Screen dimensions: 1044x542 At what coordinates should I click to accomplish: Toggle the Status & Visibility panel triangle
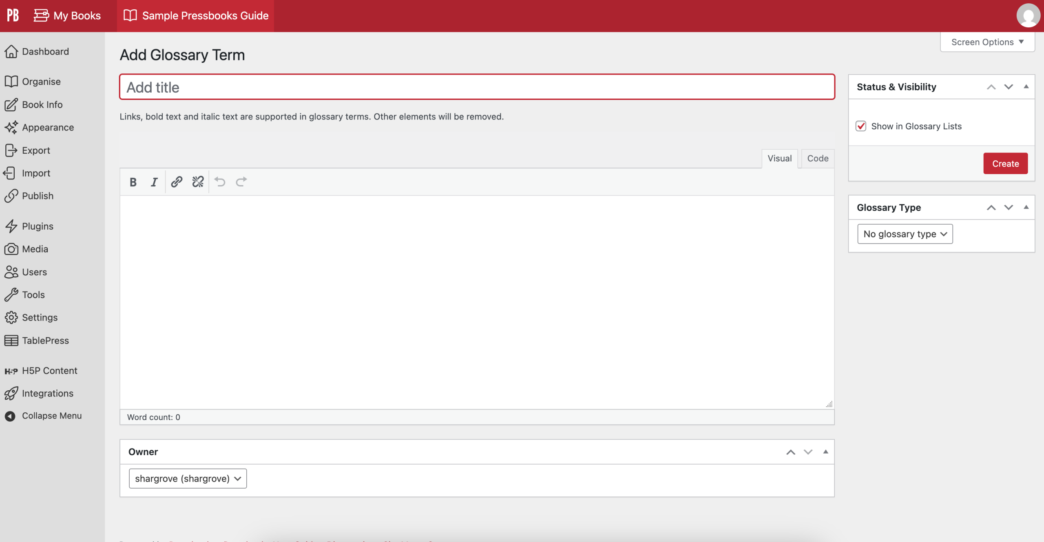(1026, 87)
